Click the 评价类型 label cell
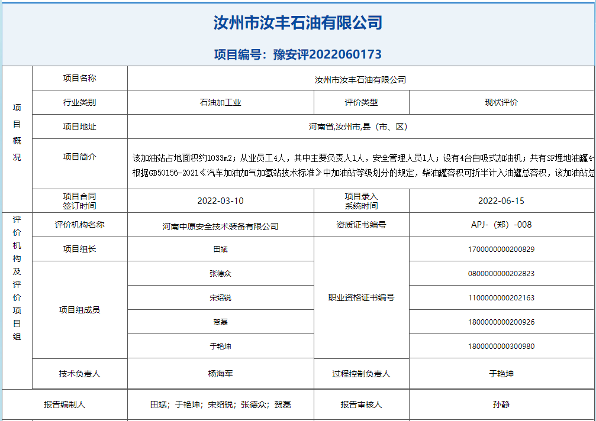Image resolution: width=596 pixels, height=421 pixels. (x=362, y=102)
